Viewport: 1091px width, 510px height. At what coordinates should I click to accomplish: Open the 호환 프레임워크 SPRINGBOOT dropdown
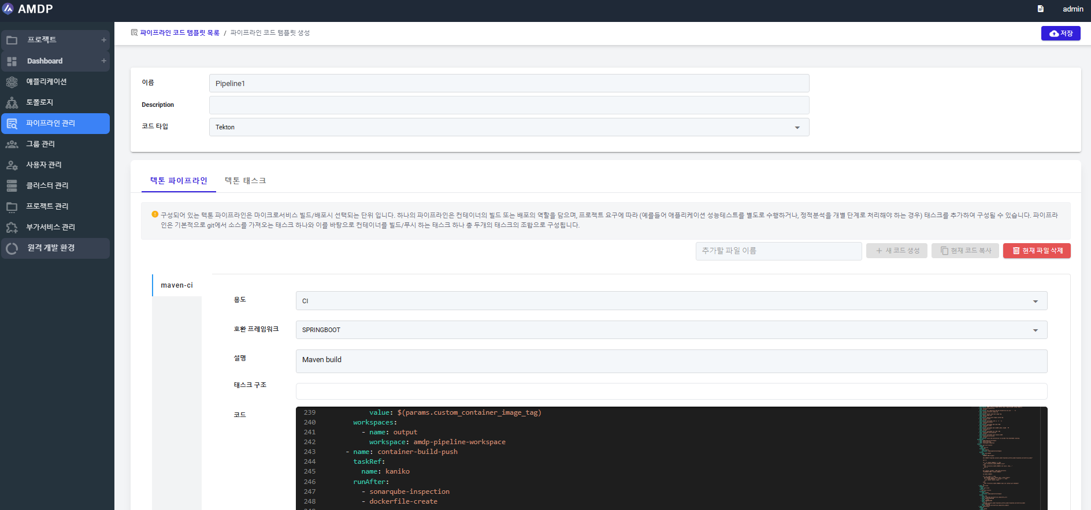click(671, 330)
